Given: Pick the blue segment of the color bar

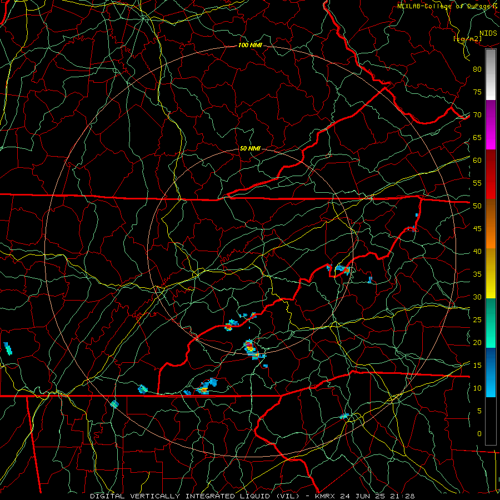Looking at the screenshot, I should click(491, 372).
